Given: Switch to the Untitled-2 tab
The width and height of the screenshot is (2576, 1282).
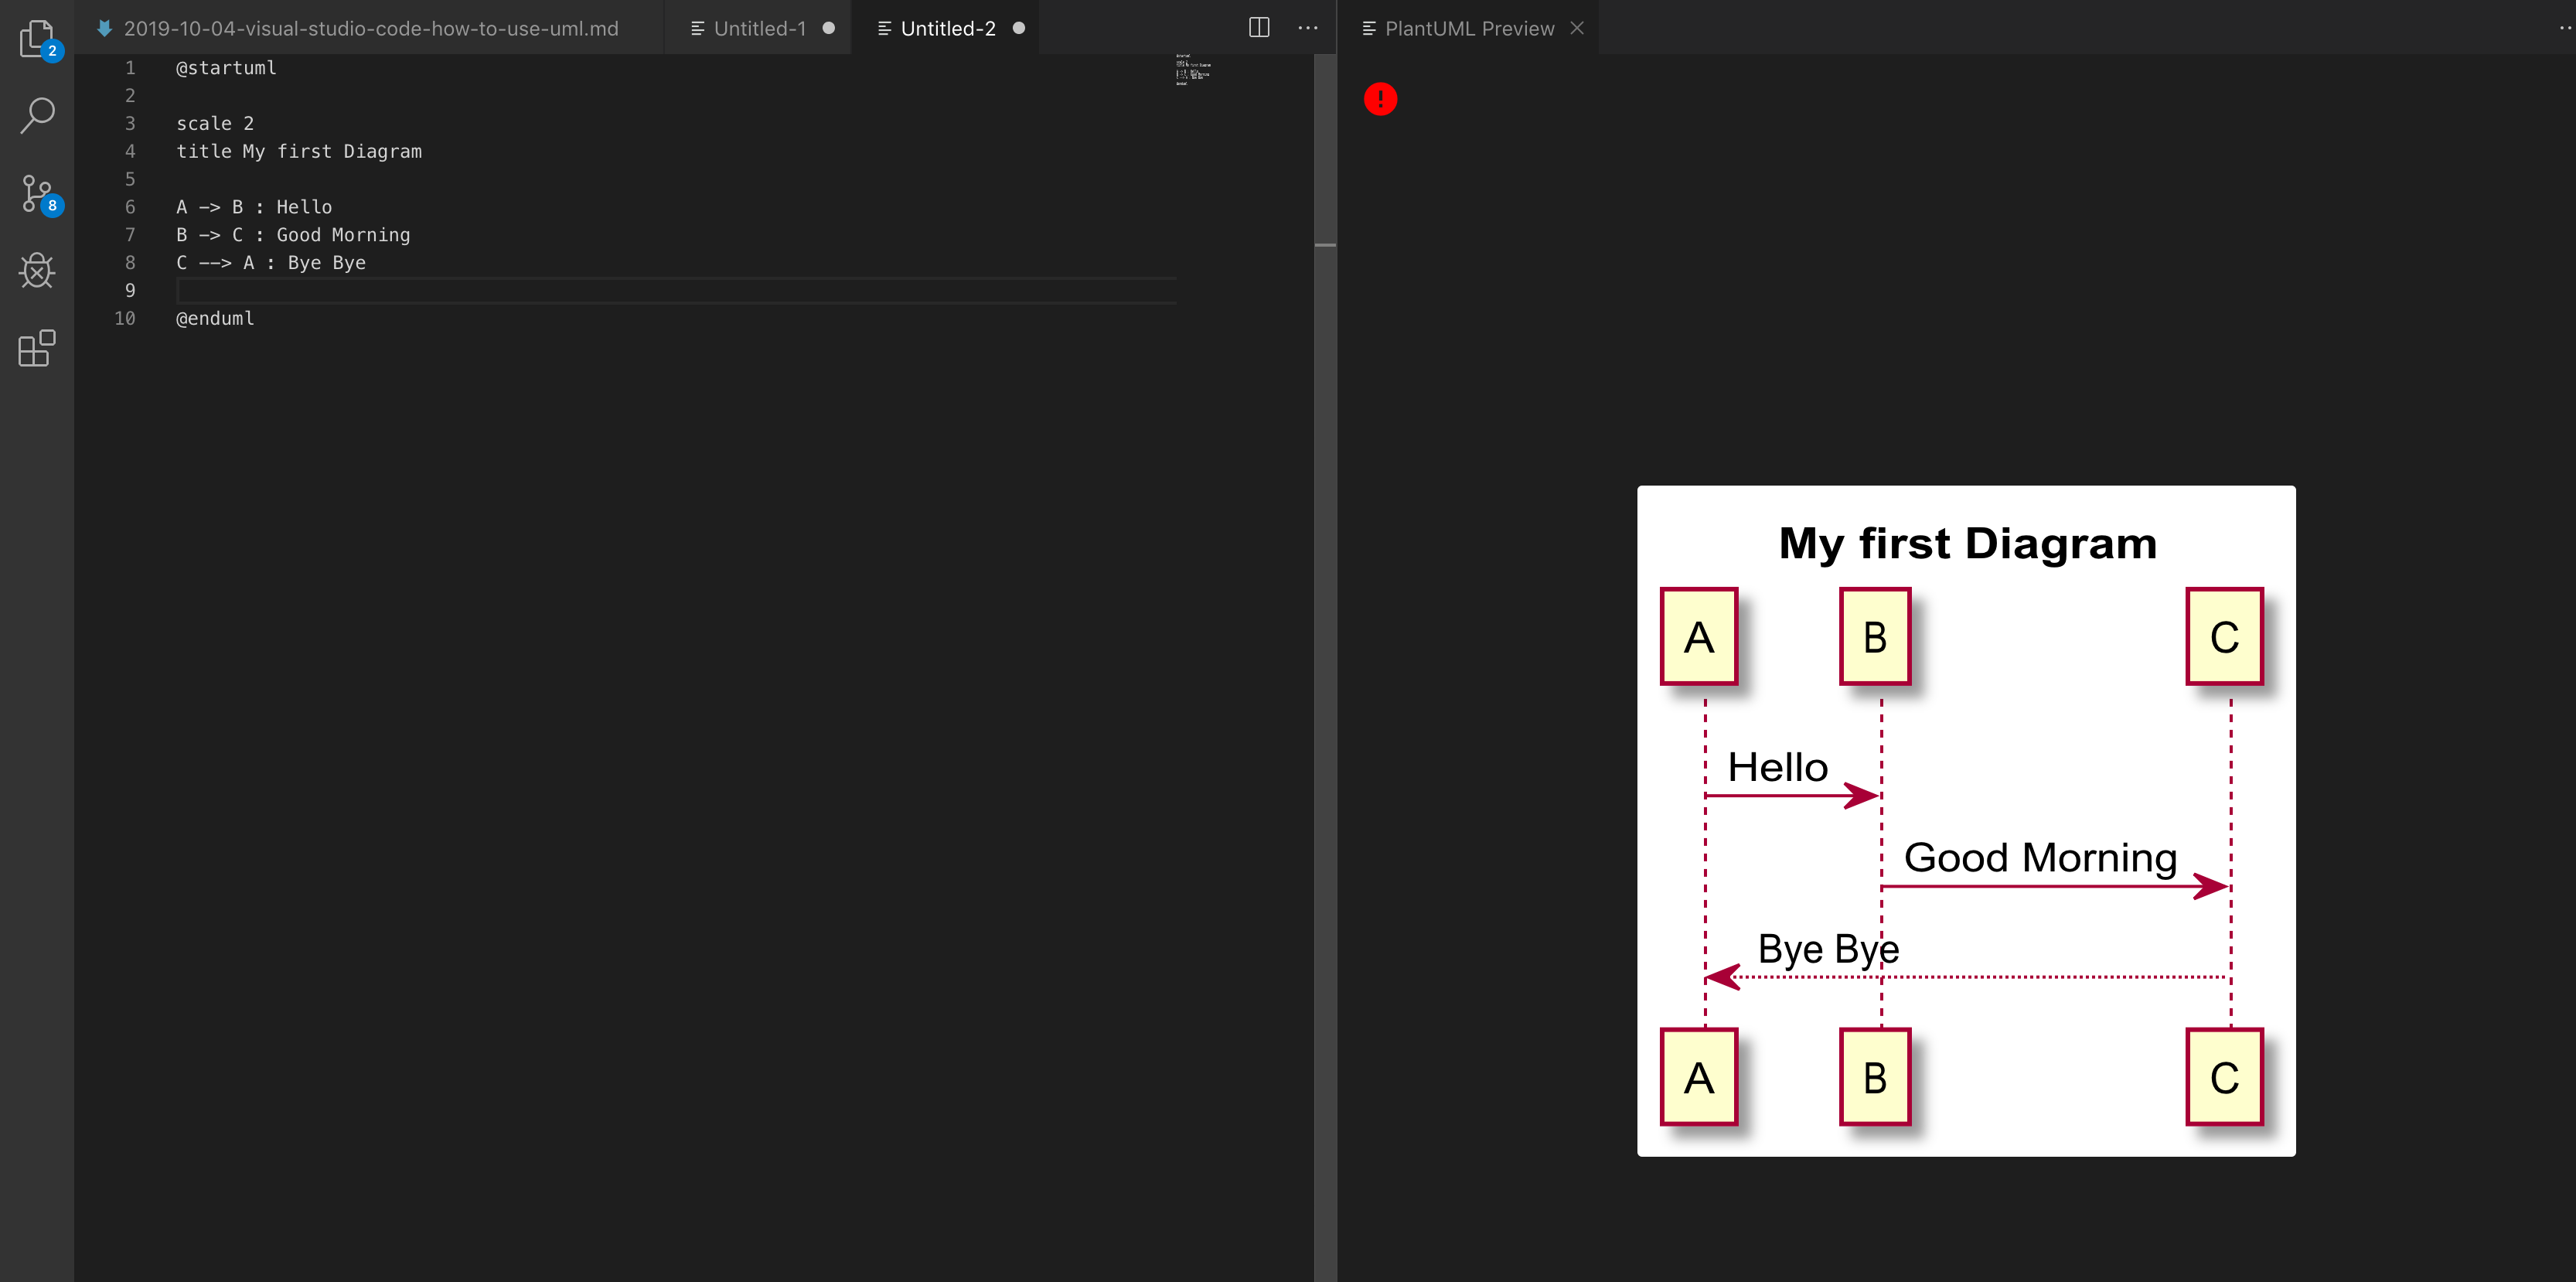Looking at the screenshot, I should click(x=946, y=28).
